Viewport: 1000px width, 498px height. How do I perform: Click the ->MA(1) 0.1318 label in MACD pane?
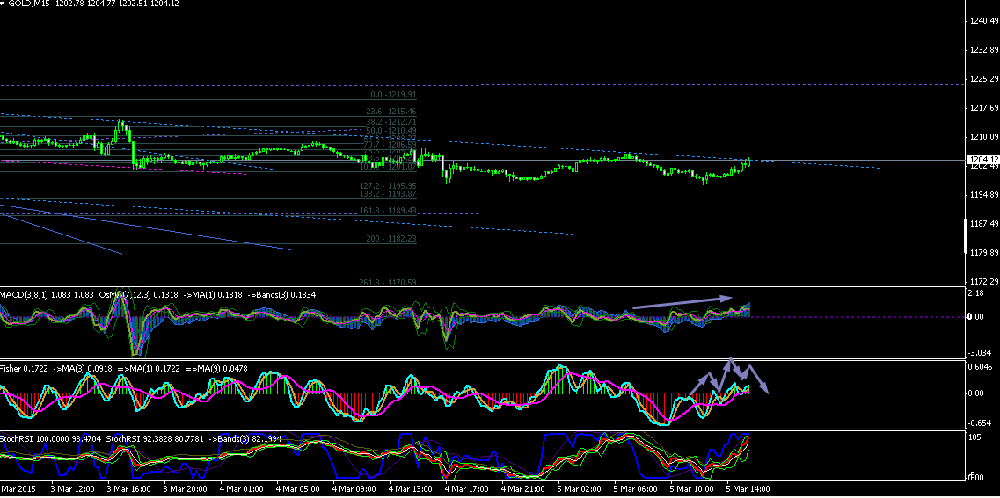215,295
